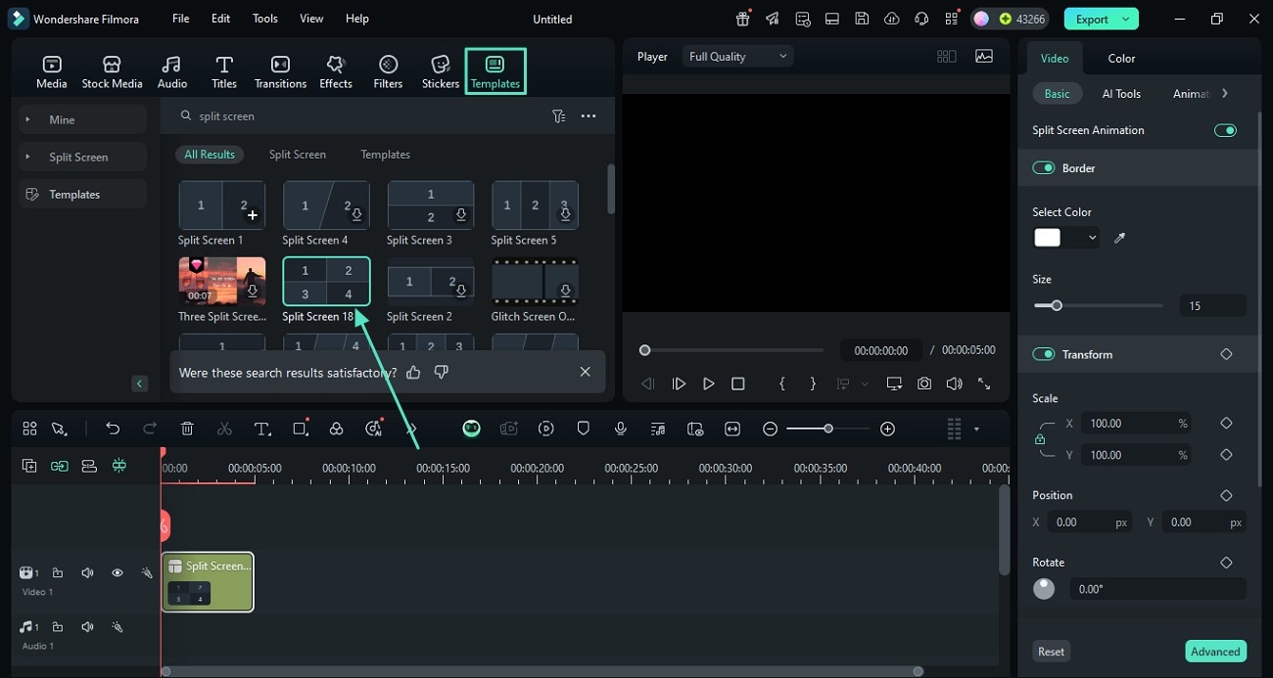Click the Split tool scissors icon
Image resolution: width=1273 pixels, height=678 pixels.
point(224,429)
